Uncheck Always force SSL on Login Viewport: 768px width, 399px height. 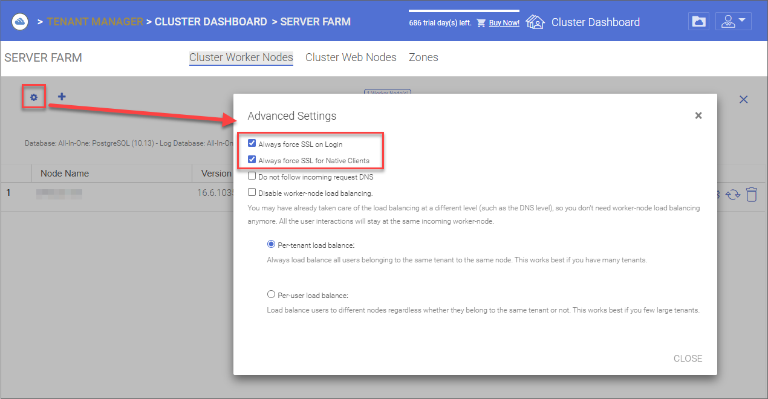tap(252, 144)
